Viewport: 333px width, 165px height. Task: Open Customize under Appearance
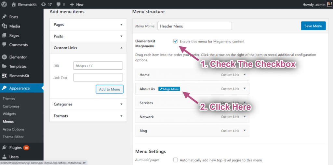coord(11,106)
